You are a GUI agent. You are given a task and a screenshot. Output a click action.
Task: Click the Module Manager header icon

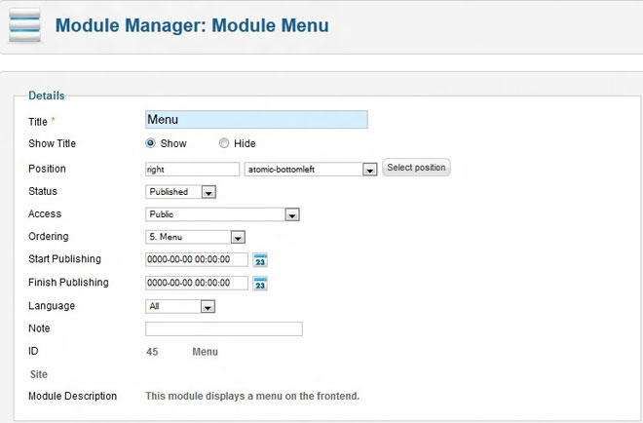24,25
